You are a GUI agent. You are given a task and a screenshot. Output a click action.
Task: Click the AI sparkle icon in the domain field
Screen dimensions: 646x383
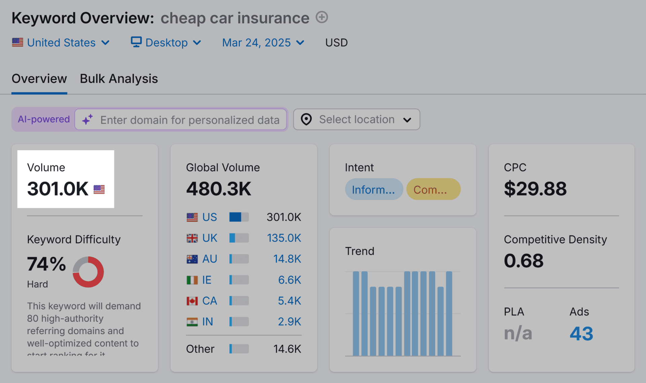(x=87, y=120)
